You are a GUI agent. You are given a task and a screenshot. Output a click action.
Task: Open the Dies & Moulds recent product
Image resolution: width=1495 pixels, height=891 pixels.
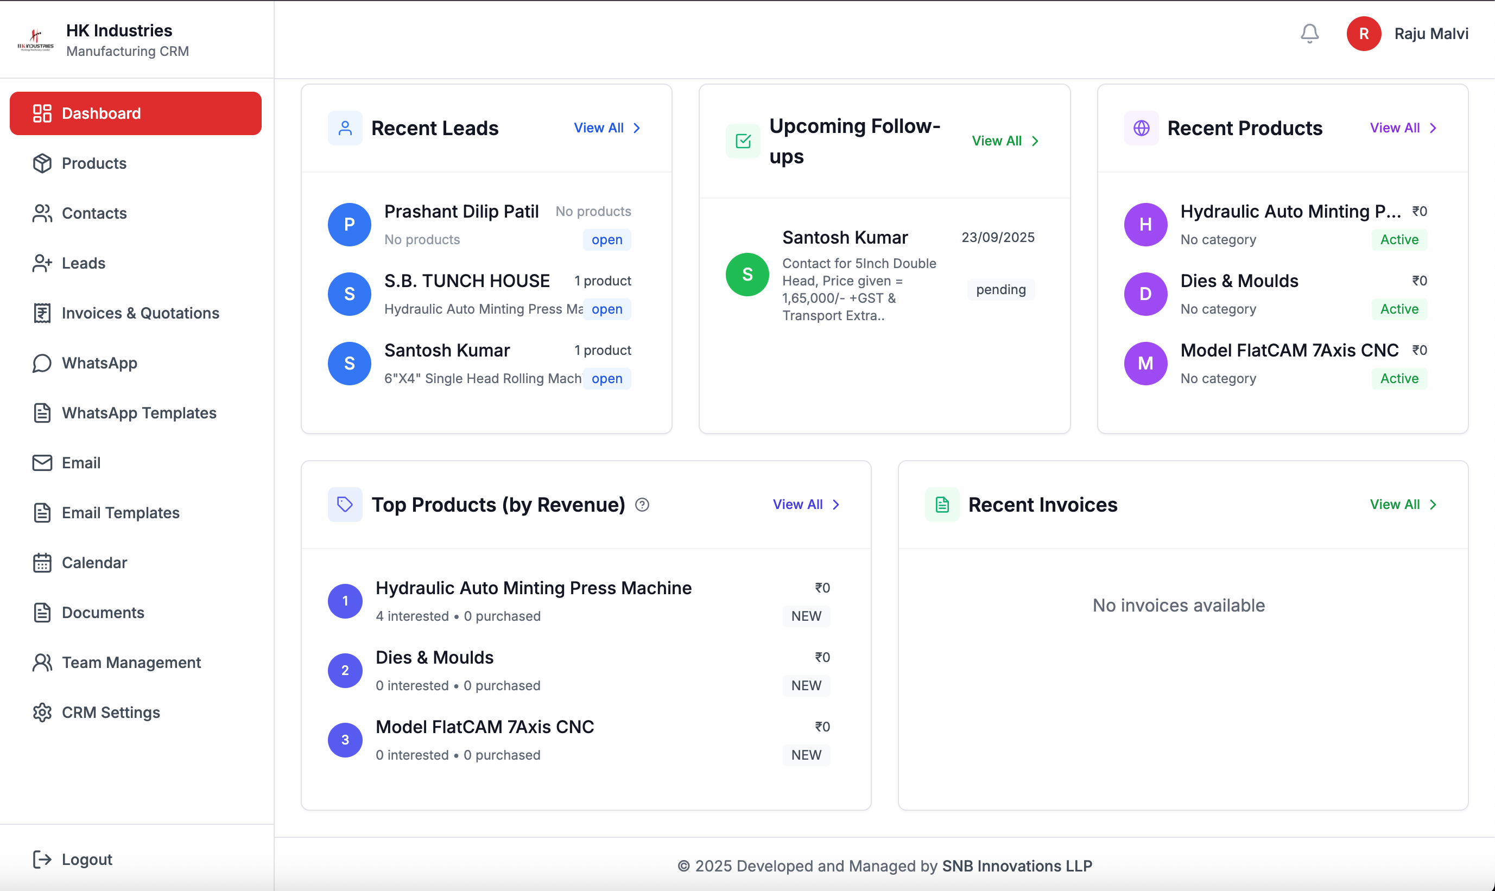(x=1275, y=294)
